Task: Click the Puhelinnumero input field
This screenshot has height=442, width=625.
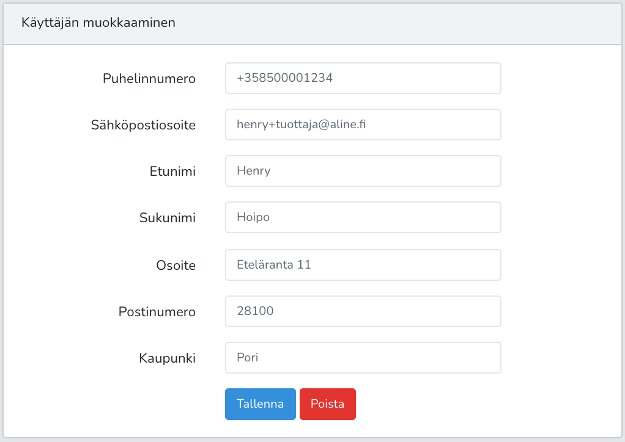Action: click(363, 78)
